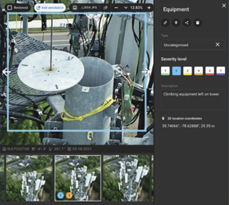Click the Add annotation button

tap(50, 8)
